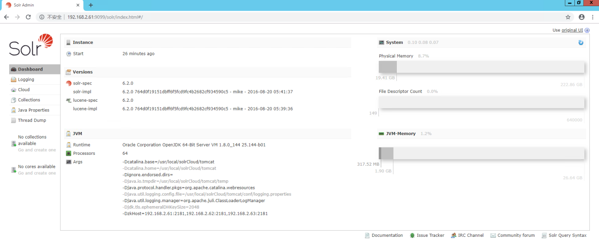Viewport: 599px width, 246px height.
Task: Open Thread Dump page
Action: pyautogui.click(x=35, y=120)
